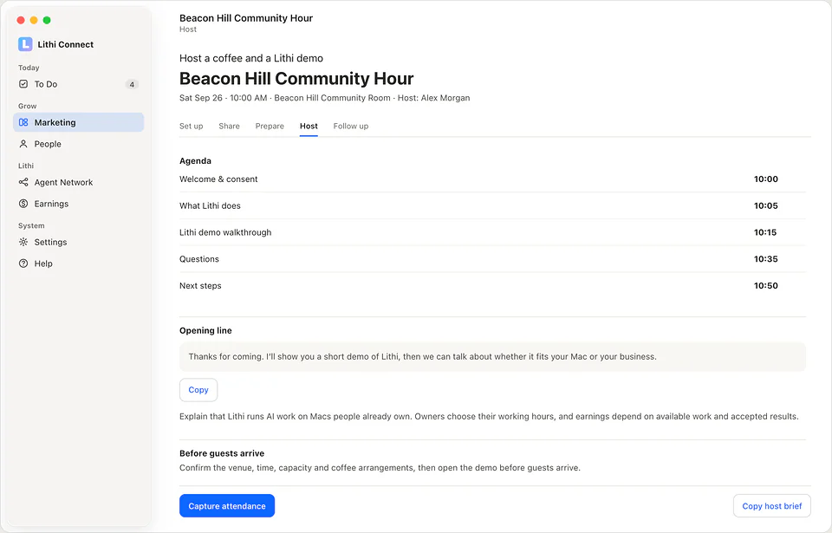This screenshot has height=533, width=832.
Task: Go to Agent Network label
Action: click(63, 182)
